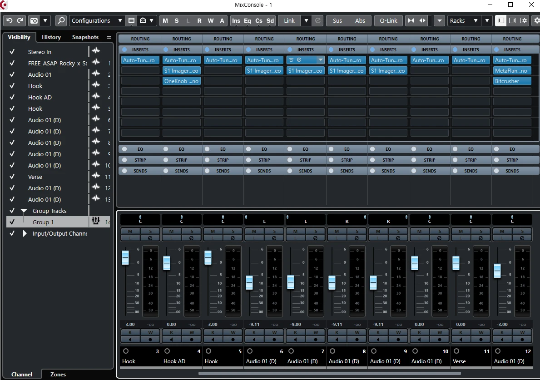Toggle the left zone panel icon

pyautogui.click(x=501, y=20)
